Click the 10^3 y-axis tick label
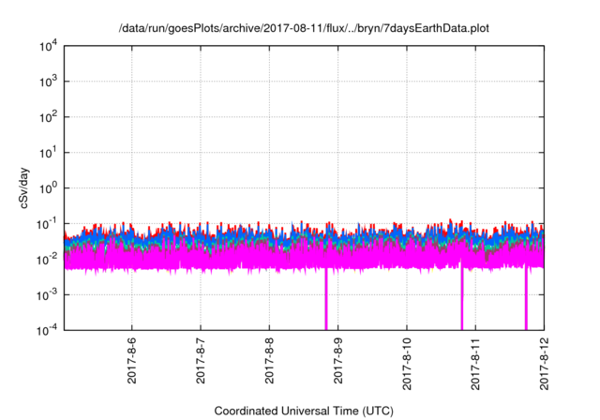 [48, 82]
